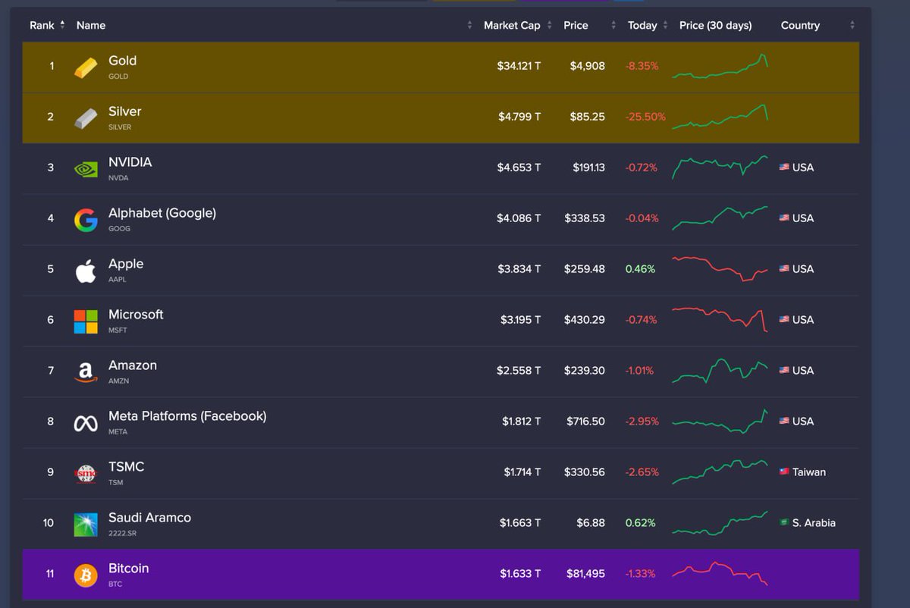Click Microsoft market cap $3.195 T
The image size is (910, 608).
coord(520,320)
